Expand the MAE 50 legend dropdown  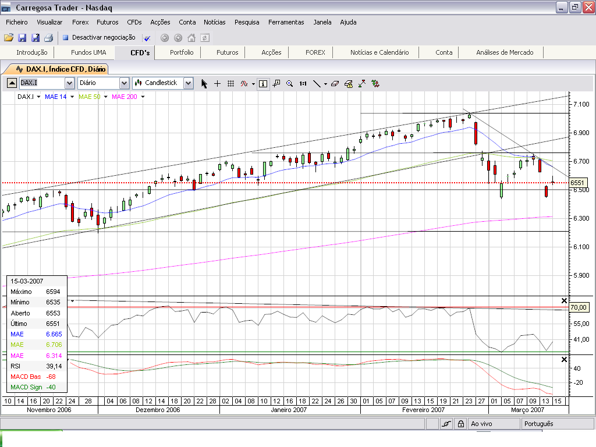point(106,97)
